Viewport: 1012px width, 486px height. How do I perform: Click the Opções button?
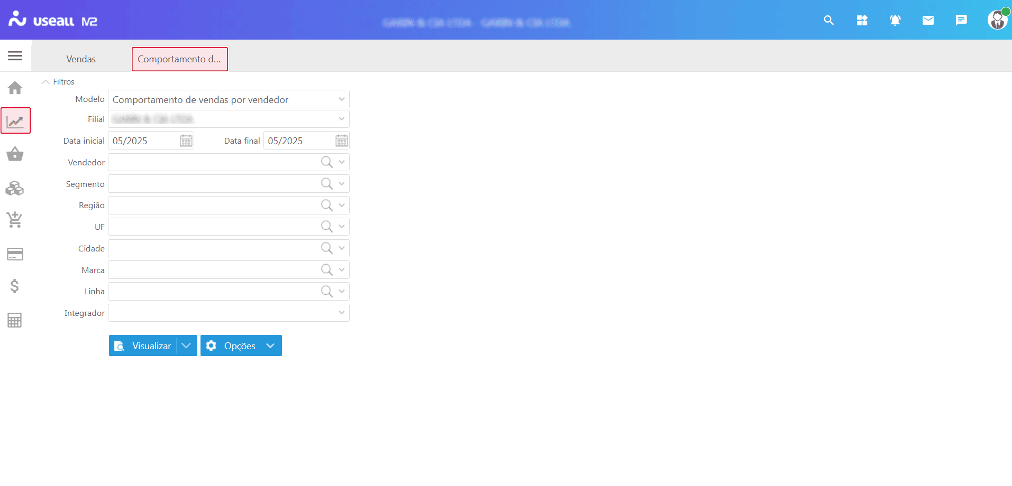click(233, 345)
